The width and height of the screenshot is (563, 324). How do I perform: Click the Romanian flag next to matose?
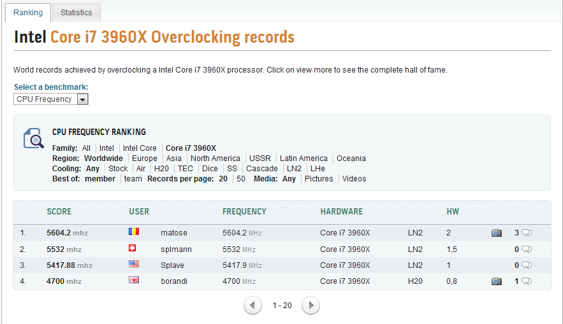[133, 233]
